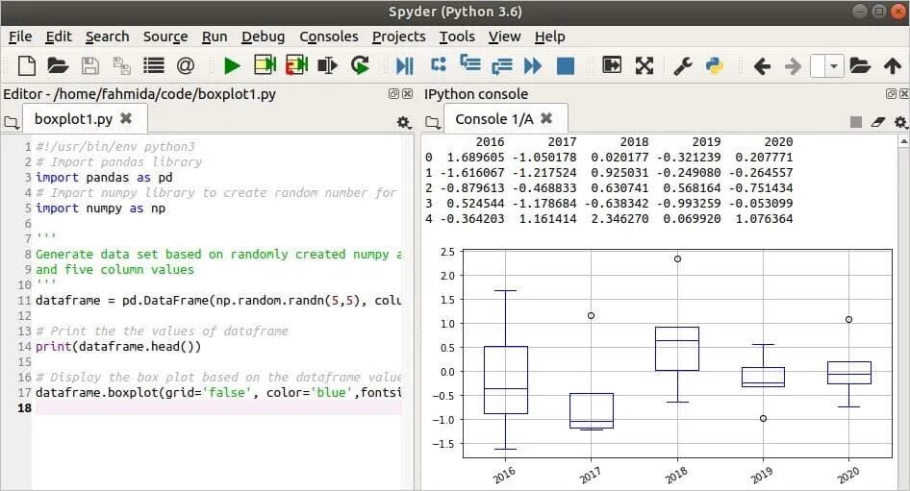Run cell and advance icon
Image resolution: width=910 pixels, height=491 pixels.
(296, 65)
